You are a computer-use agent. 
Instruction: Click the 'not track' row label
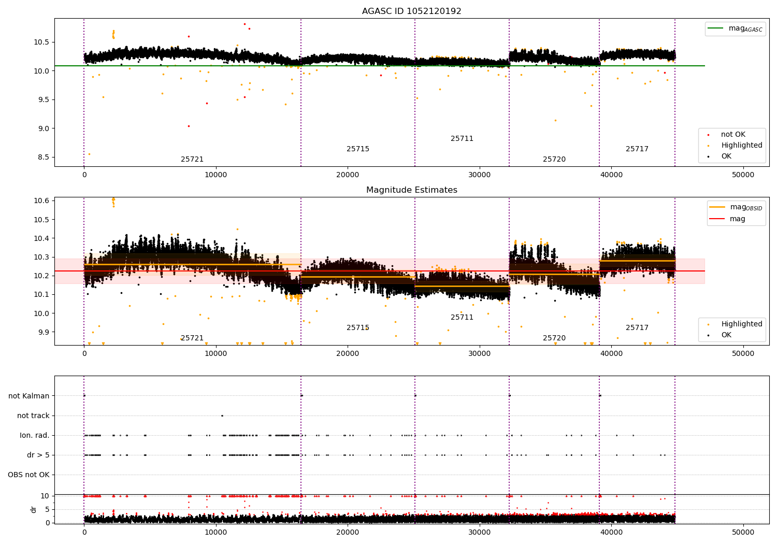(33, 416)
